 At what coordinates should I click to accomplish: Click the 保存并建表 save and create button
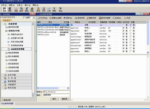click(x=105, y=18)
